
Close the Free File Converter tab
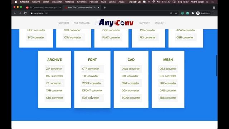[99, 8]
